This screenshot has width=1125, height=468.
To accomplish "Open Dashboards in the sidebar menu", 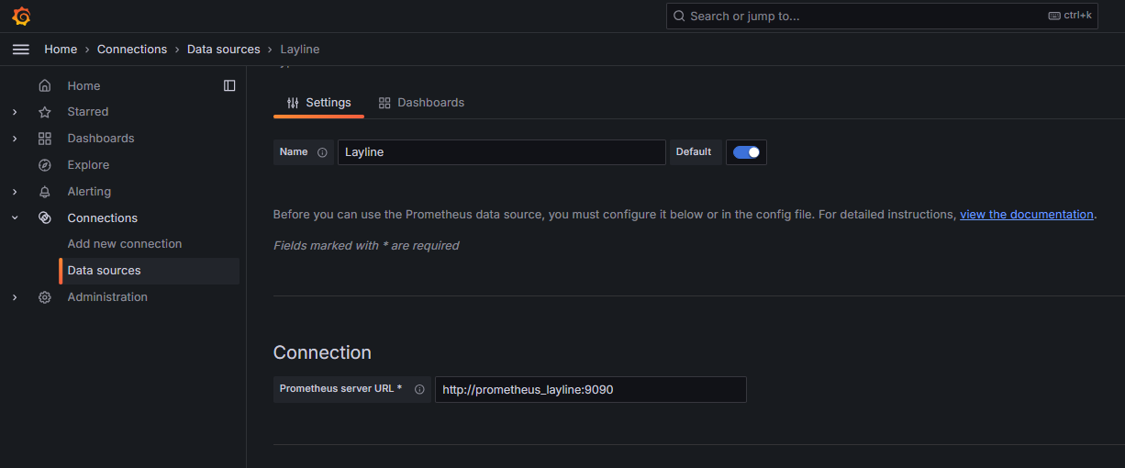I will [101, 139].
